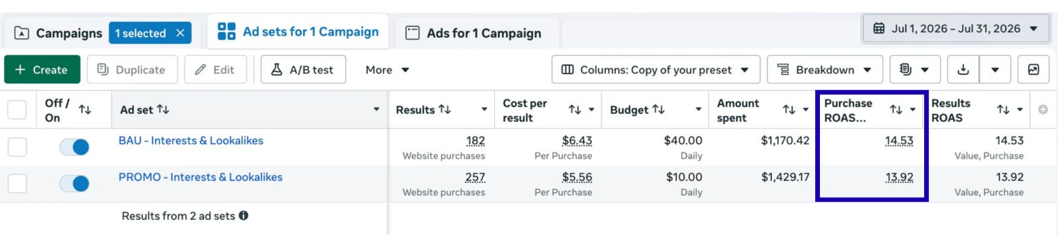Image resolution: width=1058 pixels, height=235 pixels.
Task: Click the export download icon
Action: point(963,70)
